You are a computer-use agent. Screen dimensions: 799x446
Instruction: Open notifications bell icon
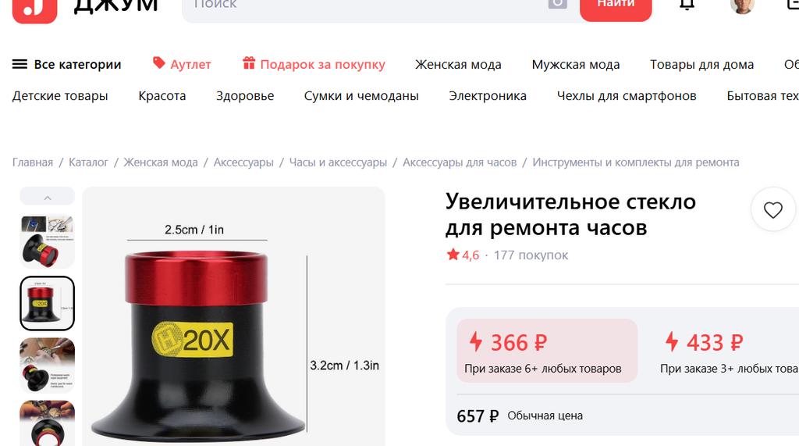pyautogui.click(x=687, y=4)
